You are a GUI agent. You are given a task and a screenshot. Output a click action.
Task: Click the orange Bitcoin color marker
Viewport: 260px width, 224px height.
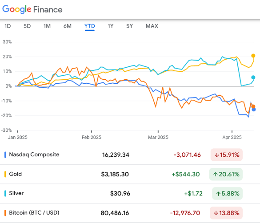(x=5, y=213)
